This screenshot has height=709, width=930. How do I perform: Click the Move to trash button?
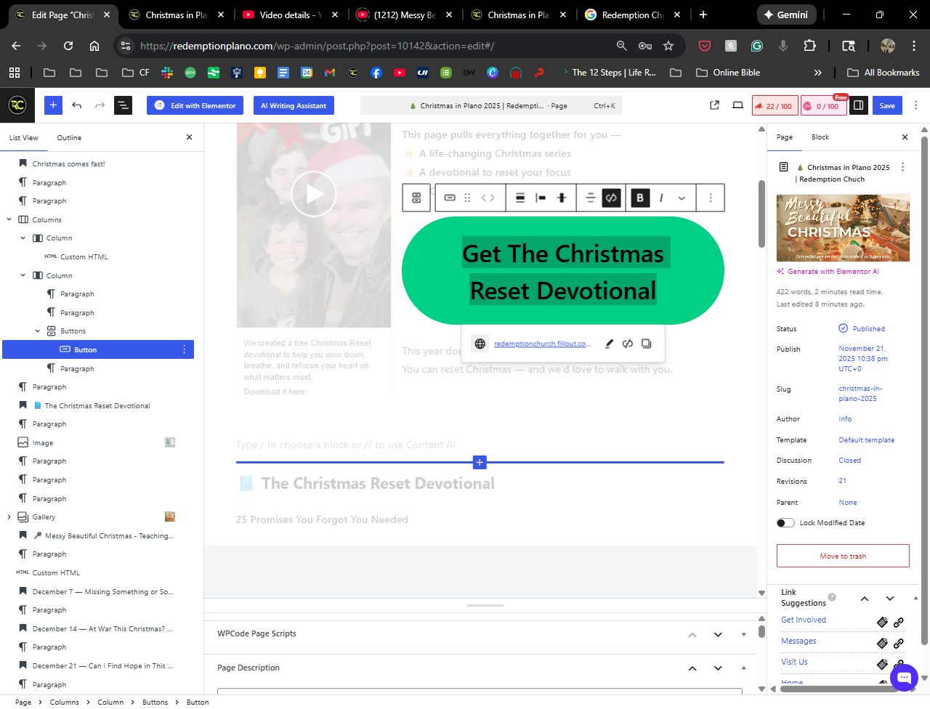pos(843,556)
